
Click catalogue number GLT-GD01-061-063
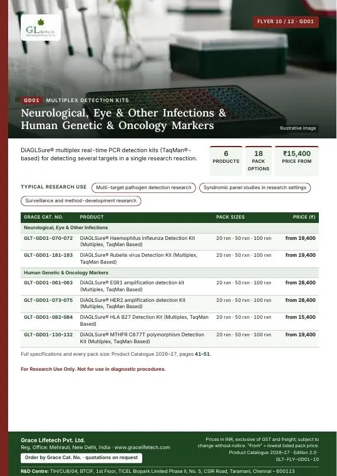point(48,282)
